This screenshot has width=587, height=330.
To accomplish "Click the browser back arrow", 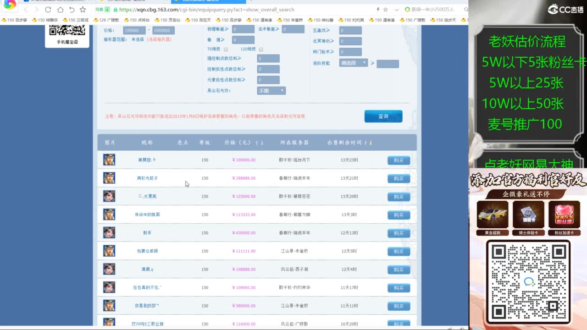I will (x=26, y=10).
